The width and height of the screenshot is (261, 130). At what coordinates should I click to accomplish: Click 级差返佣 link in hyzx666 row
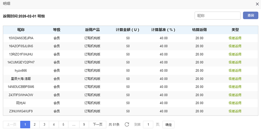235,71
